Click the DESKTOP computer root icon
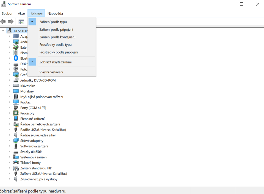 coord(9,31)
